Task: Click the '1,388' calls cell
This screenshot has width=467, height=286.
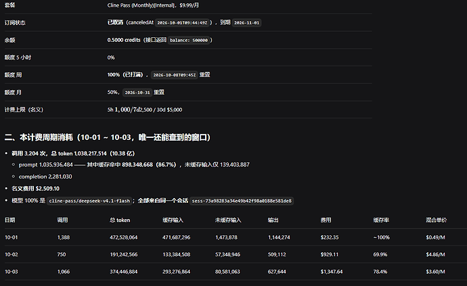Action: [64, 237]
